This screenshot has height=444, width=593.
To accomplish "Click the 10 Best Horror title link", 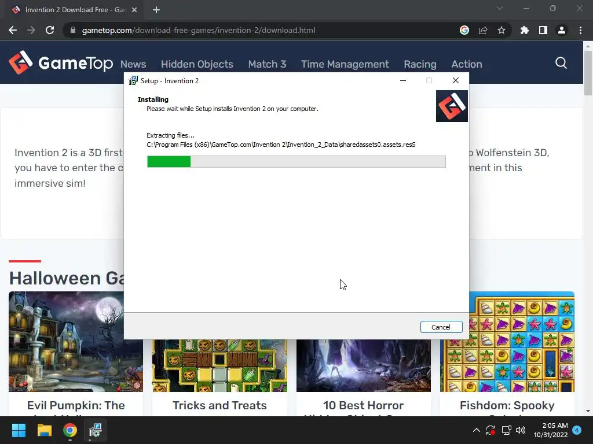I will pos(364,405).
